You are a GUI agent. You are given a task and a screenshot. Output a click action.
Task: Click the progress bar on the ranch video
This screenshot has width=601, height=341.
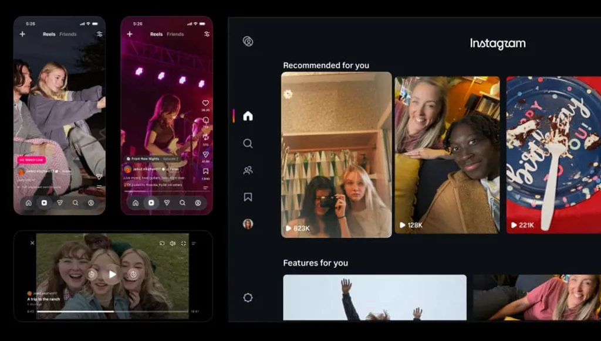coord(112,312)
